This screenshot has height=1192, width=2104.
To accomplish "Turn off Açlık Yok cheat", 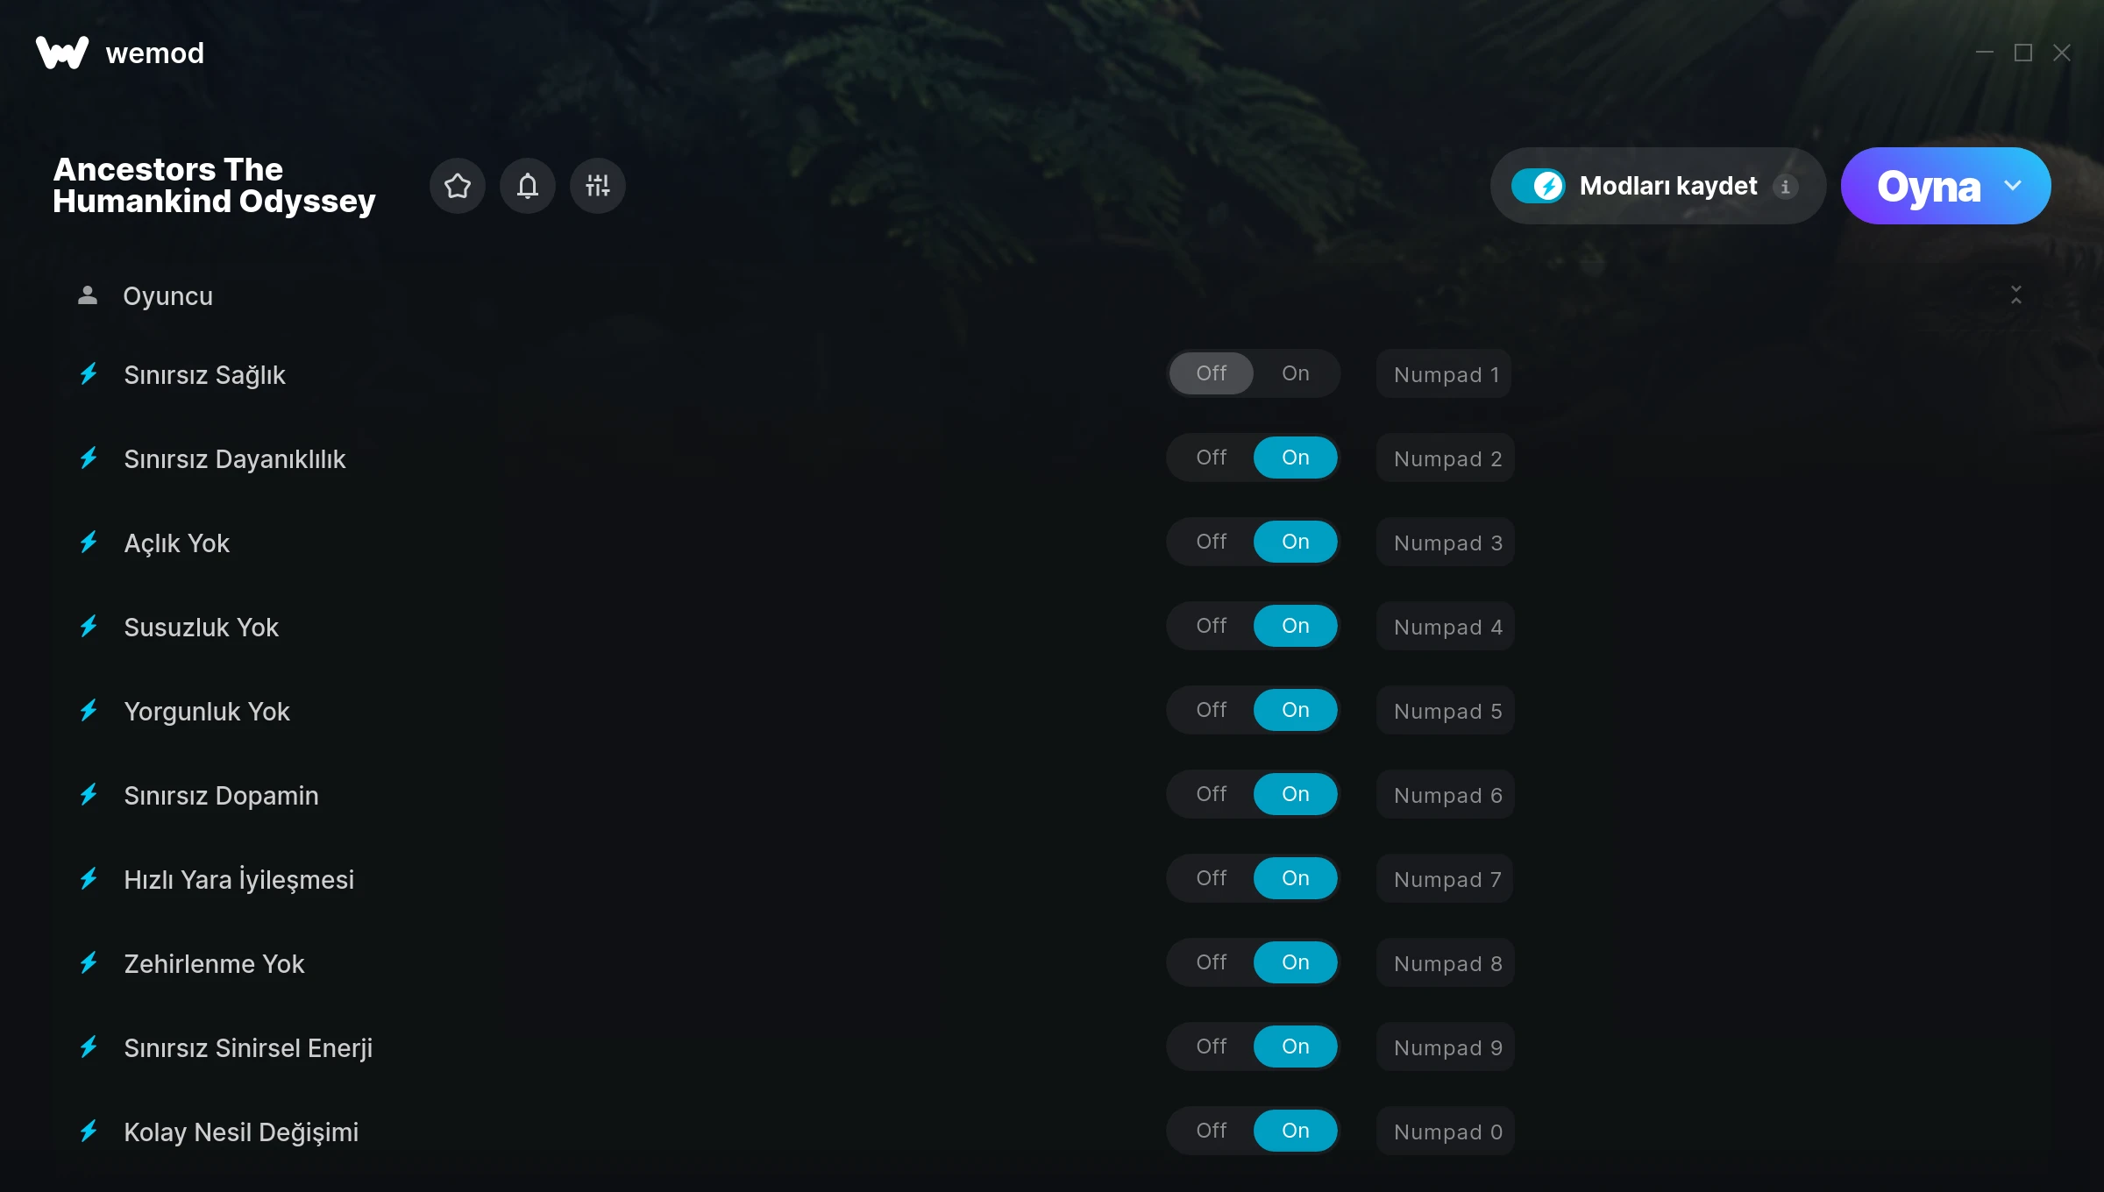I will 1212,542.
